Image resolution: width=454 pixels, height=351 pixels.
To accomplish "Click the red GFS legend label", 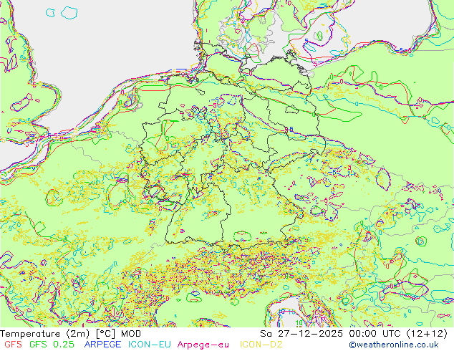I will [13, 345].
